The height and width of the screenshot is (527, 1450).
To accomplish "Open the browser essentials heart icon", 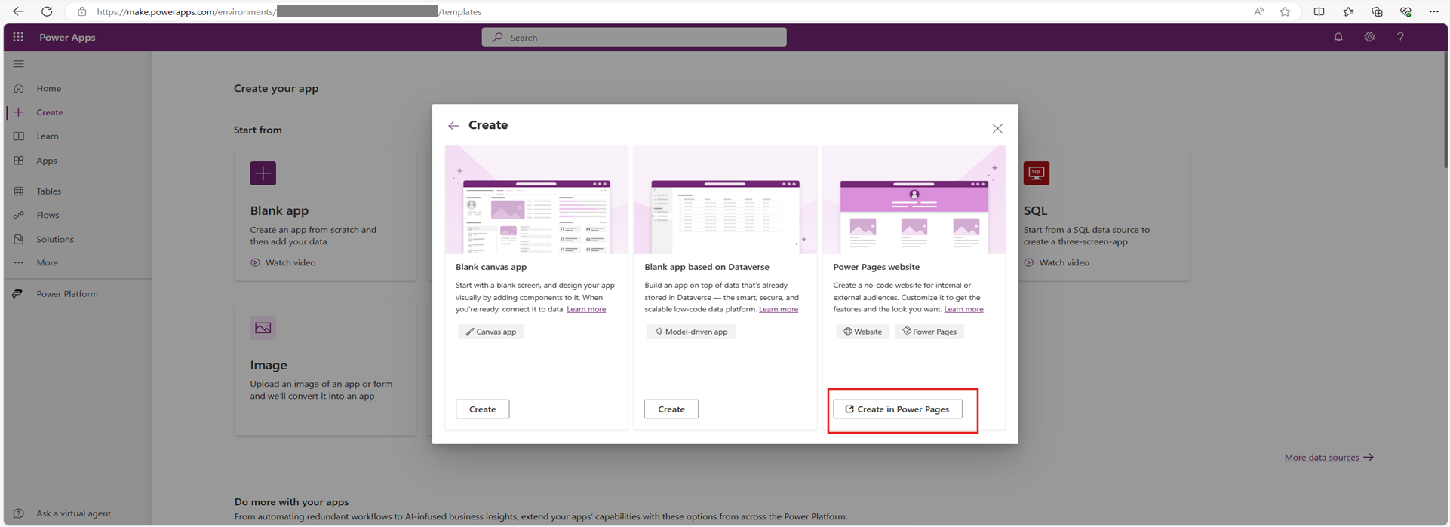I will [1405, 11].
